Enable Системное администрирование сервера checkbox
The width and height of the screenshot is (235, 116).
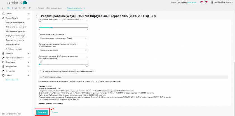pyautogui.click(x=40, y=71)
